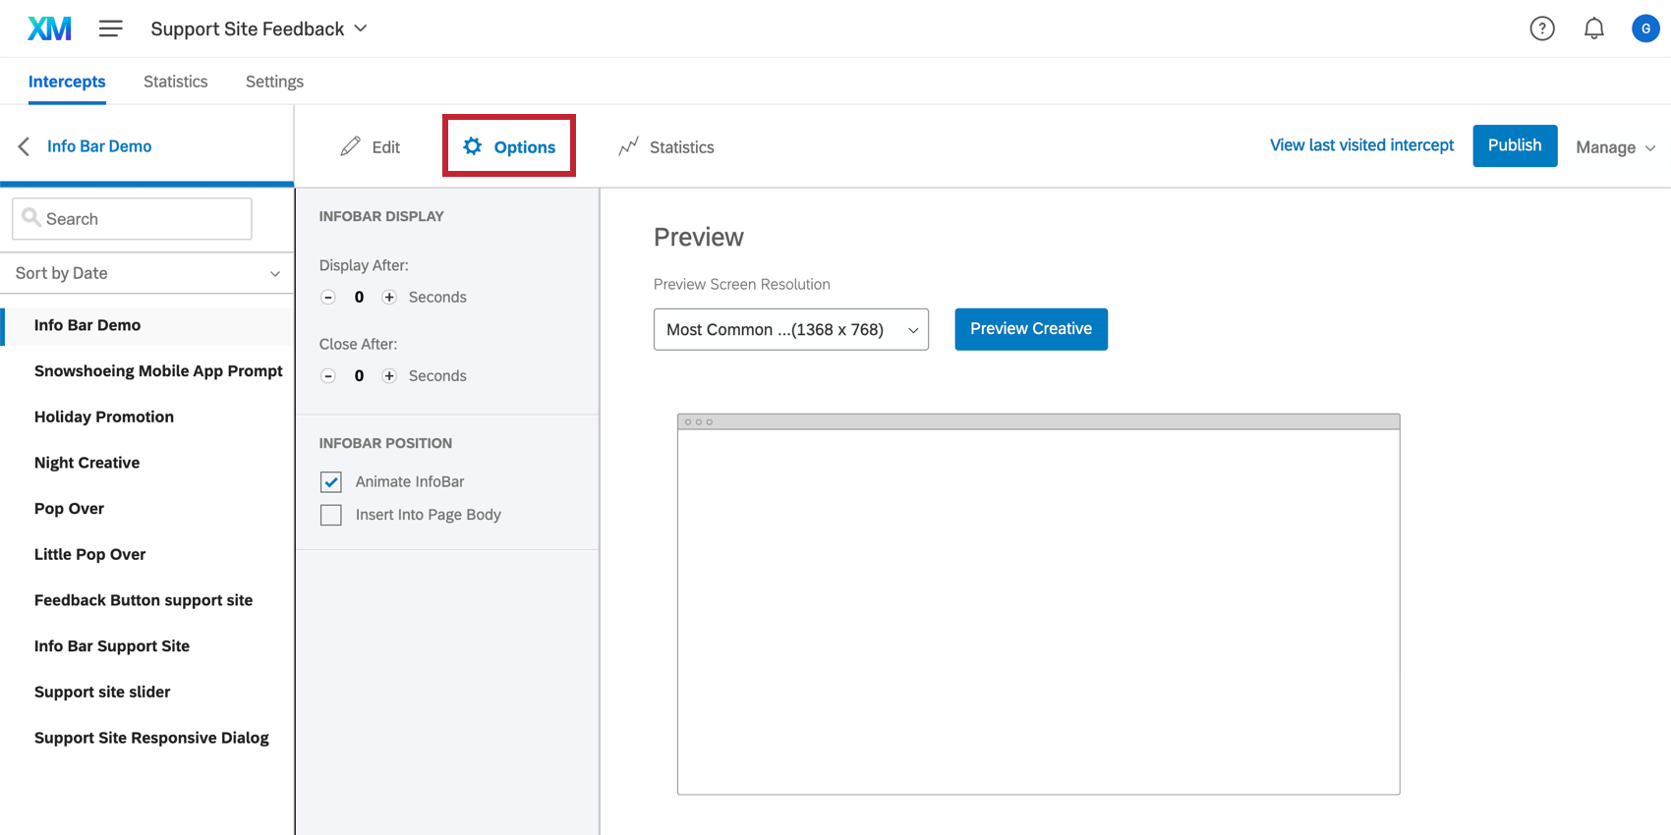Go to the Settings tab
The width and height of the screenshot is (1671, 835).
tap(274, 82)
